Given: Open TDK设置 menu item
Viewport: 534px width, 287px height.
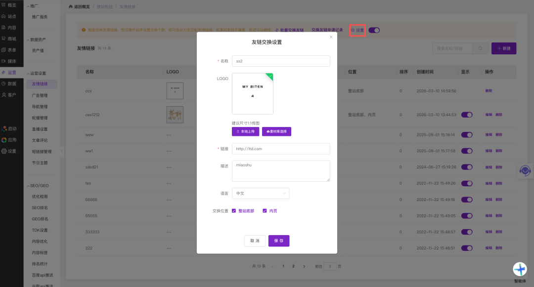Looking at the screenshot, I should pyautogui.click(x=40, y=230).
